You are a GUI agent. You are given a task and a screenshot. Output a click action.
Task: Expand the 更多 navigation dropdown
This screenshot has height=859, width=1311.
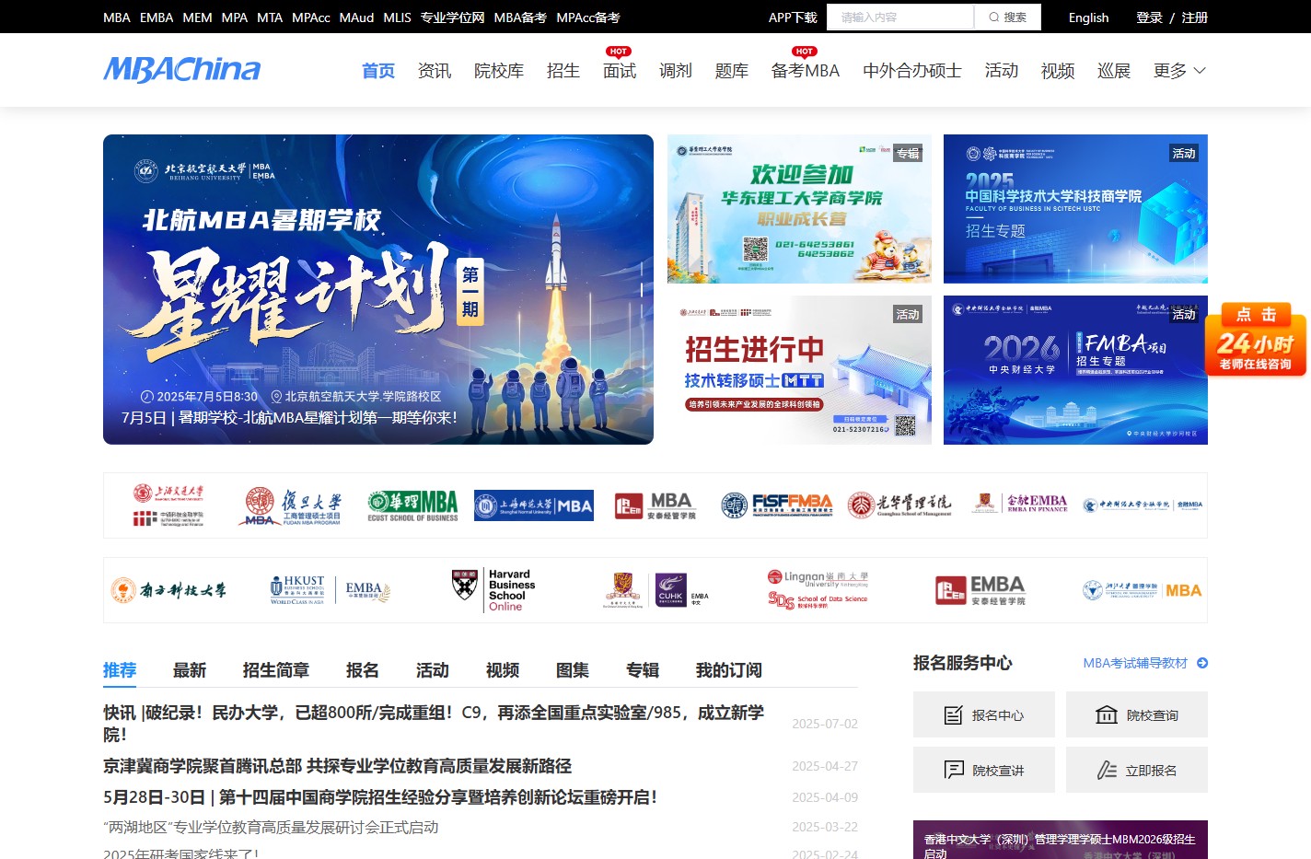coord(1179,71)
